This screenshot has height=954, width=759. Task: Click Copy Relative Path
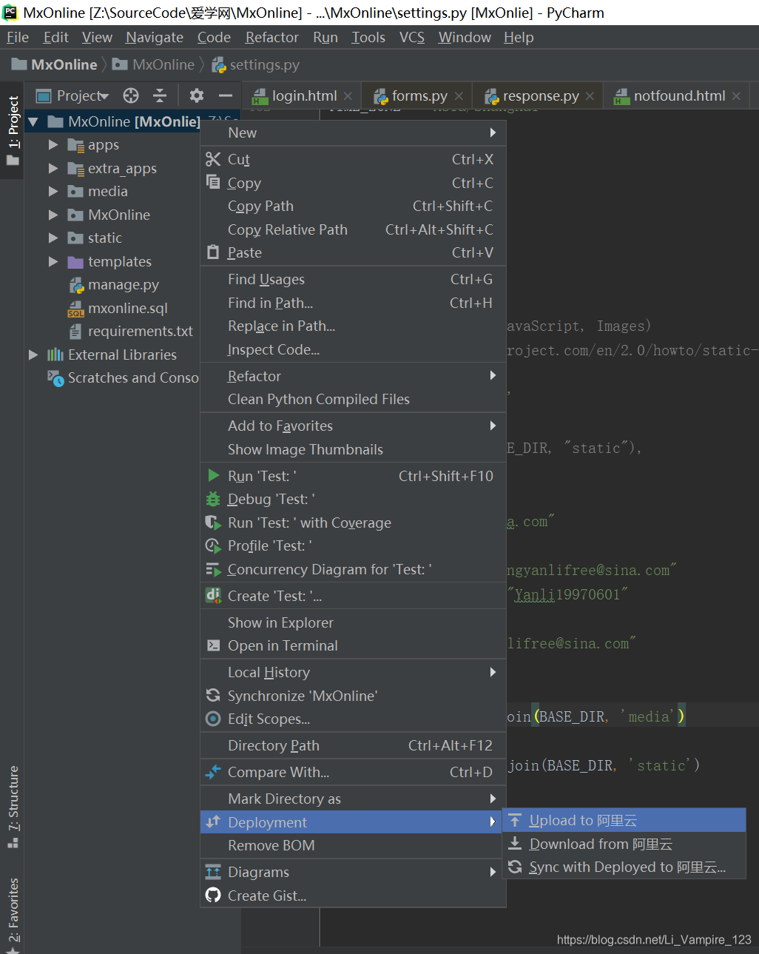(x=353, y=229)
